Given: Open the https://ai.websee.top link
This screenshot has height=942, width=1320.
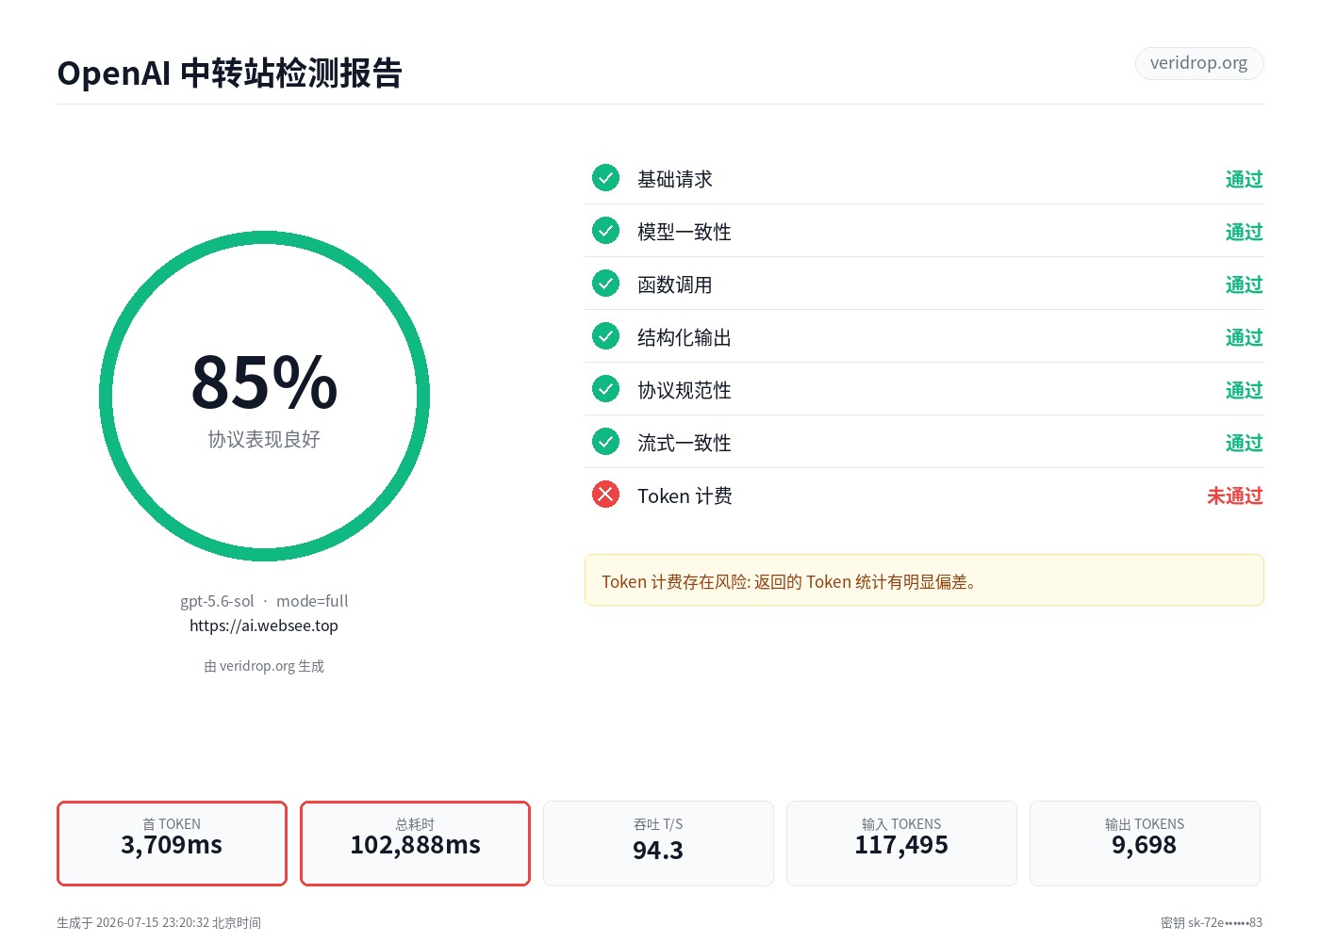Looking at the screenshot, I should tap(264, 625).
